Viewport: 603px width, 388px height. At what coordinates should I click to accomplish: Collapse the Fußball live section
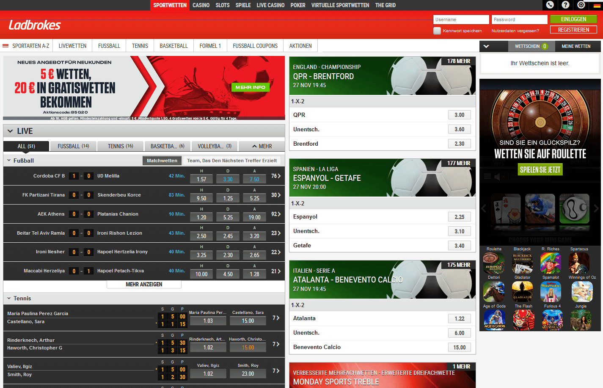9,161
